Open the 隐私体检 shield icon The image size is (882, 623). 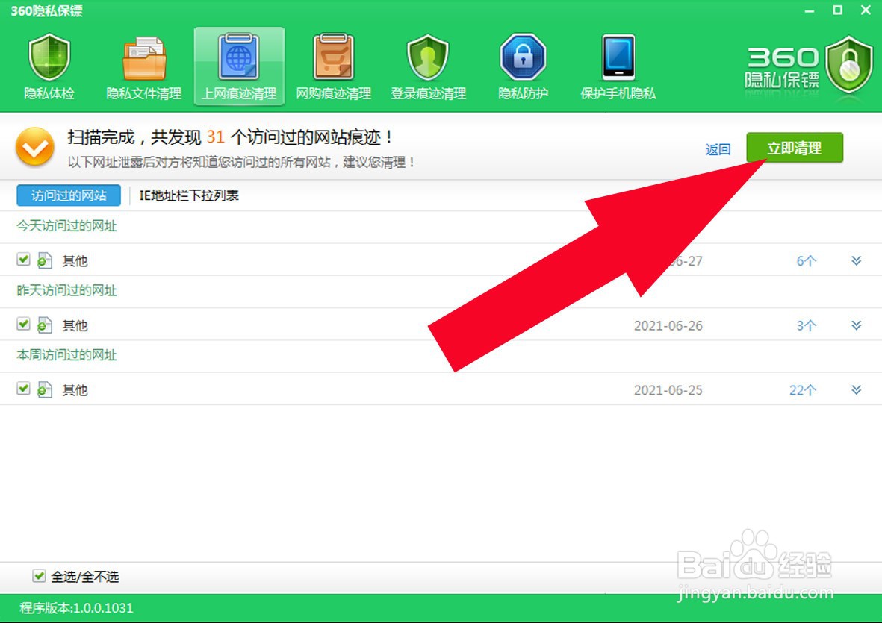pyautogui.click(x=49, y=58)
